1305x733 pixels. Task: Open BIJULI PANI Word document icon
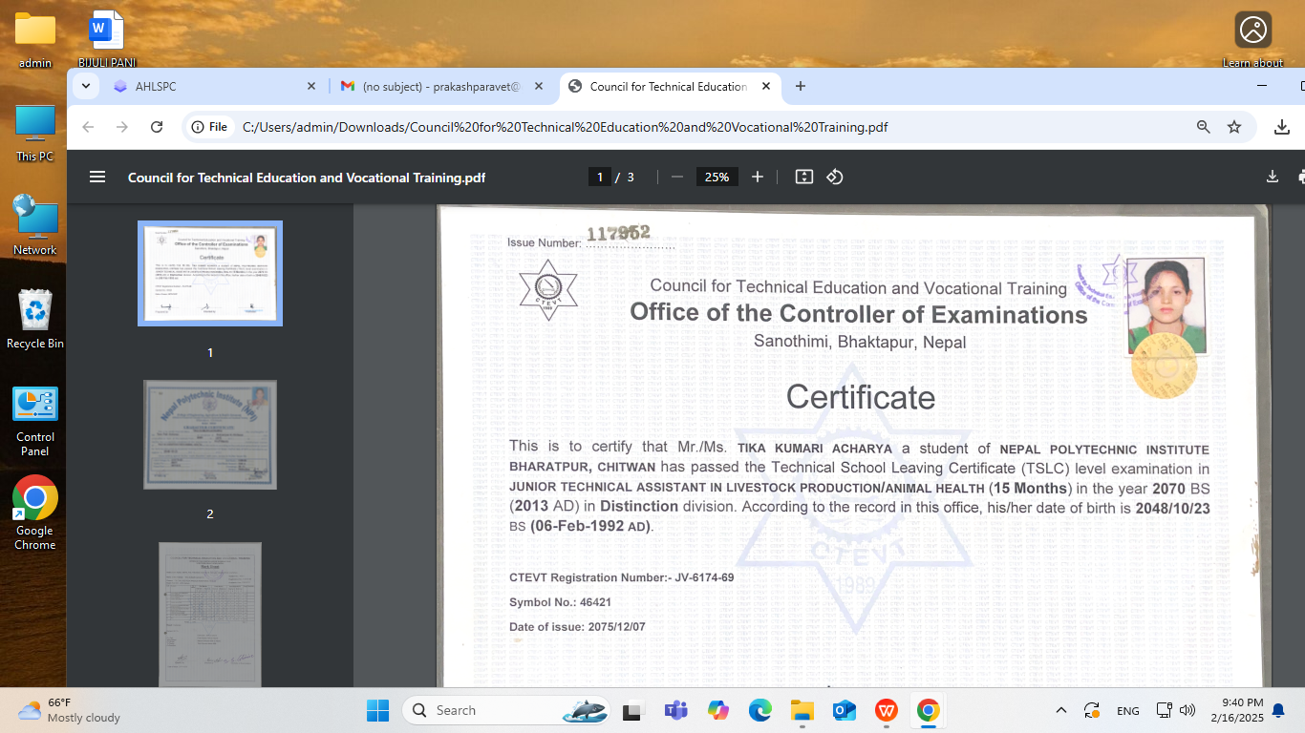pyautogui.click(x=107, y=41)
